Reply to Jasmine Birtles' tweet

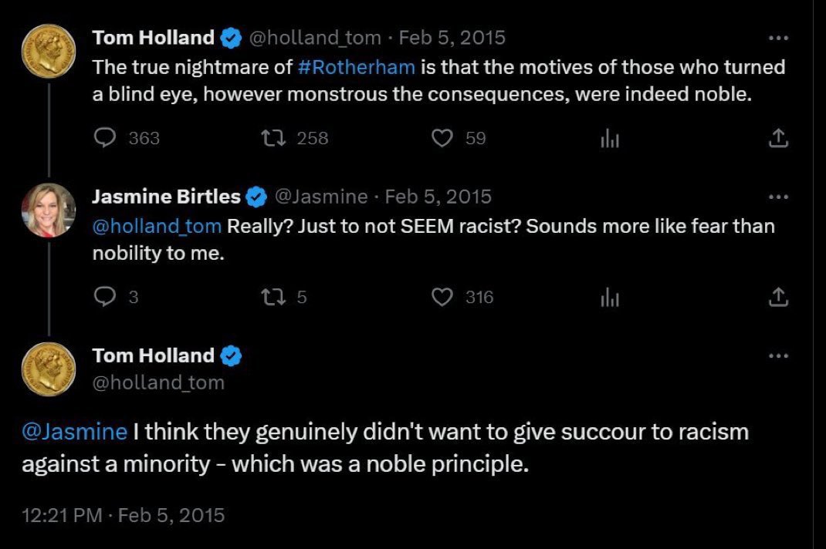[x=104, y=297]
